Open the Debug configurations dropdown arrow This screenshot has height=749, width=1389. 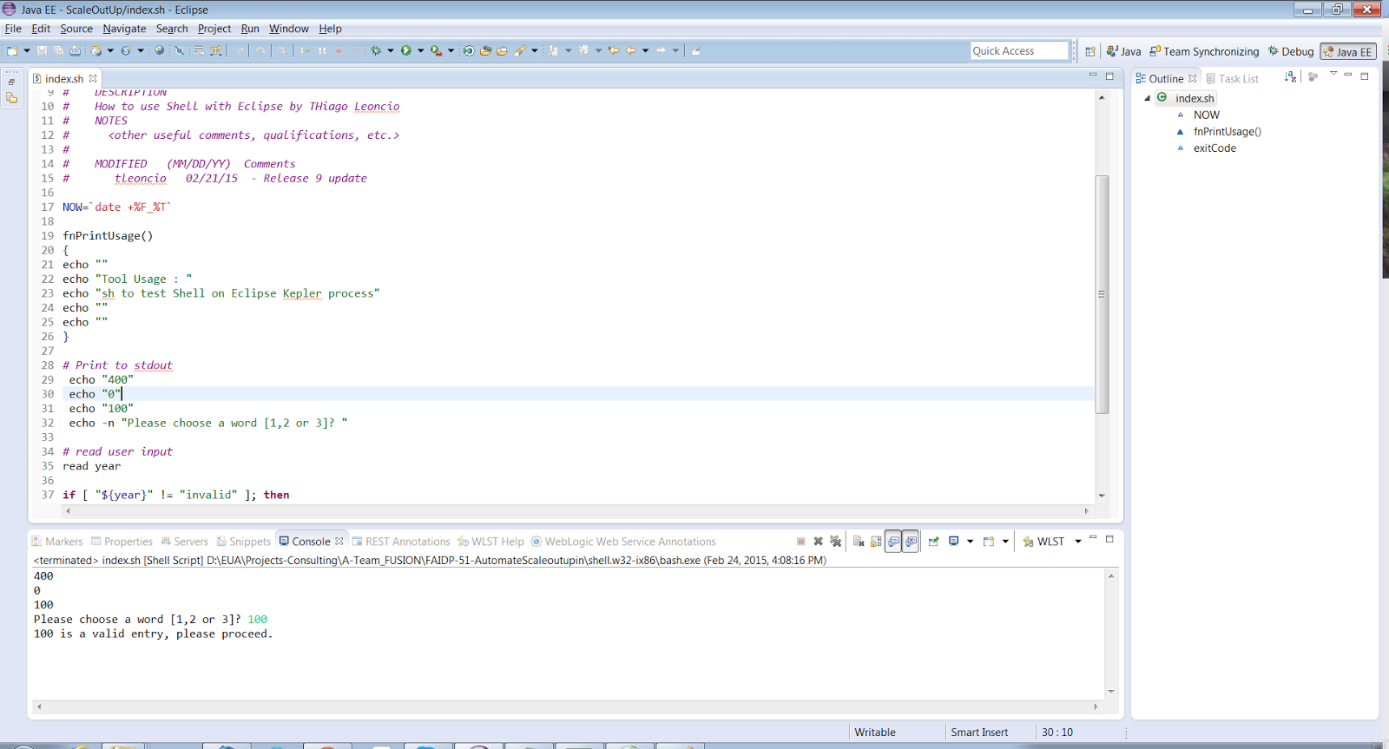tap(390, 50)
